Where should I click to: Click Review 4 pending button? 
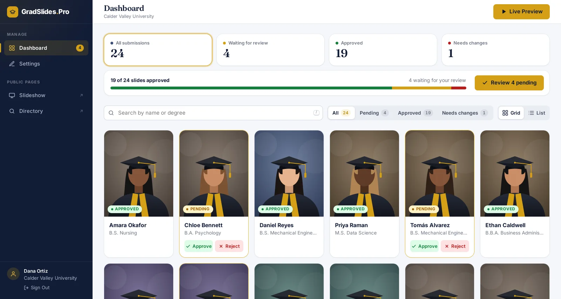tap(509, 83)
